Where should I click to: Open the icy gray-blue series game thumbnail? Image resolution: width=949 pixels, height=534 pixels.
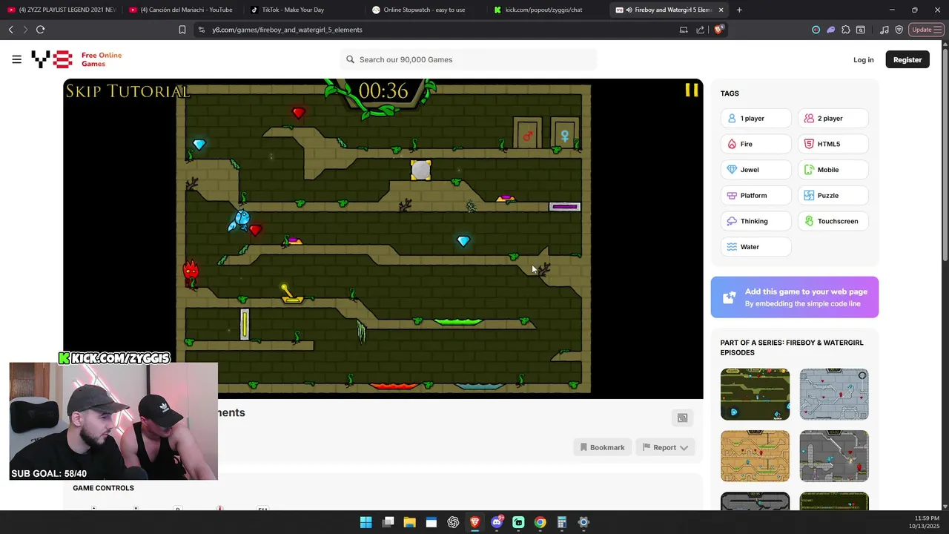[x=834, y=395]
